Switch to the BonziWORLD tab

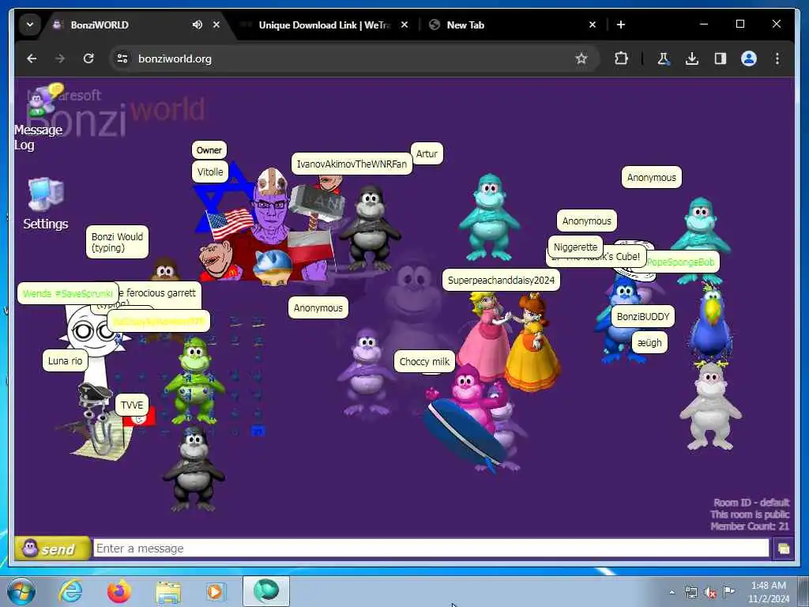tap(124, 25)
